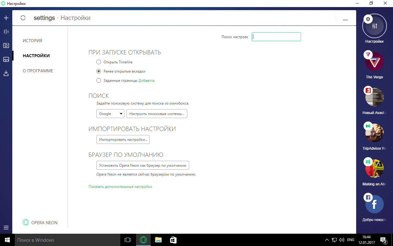Select Ранее открытые вкладки radio button
The width and height of the screenshot is (393, 246).
99,71
